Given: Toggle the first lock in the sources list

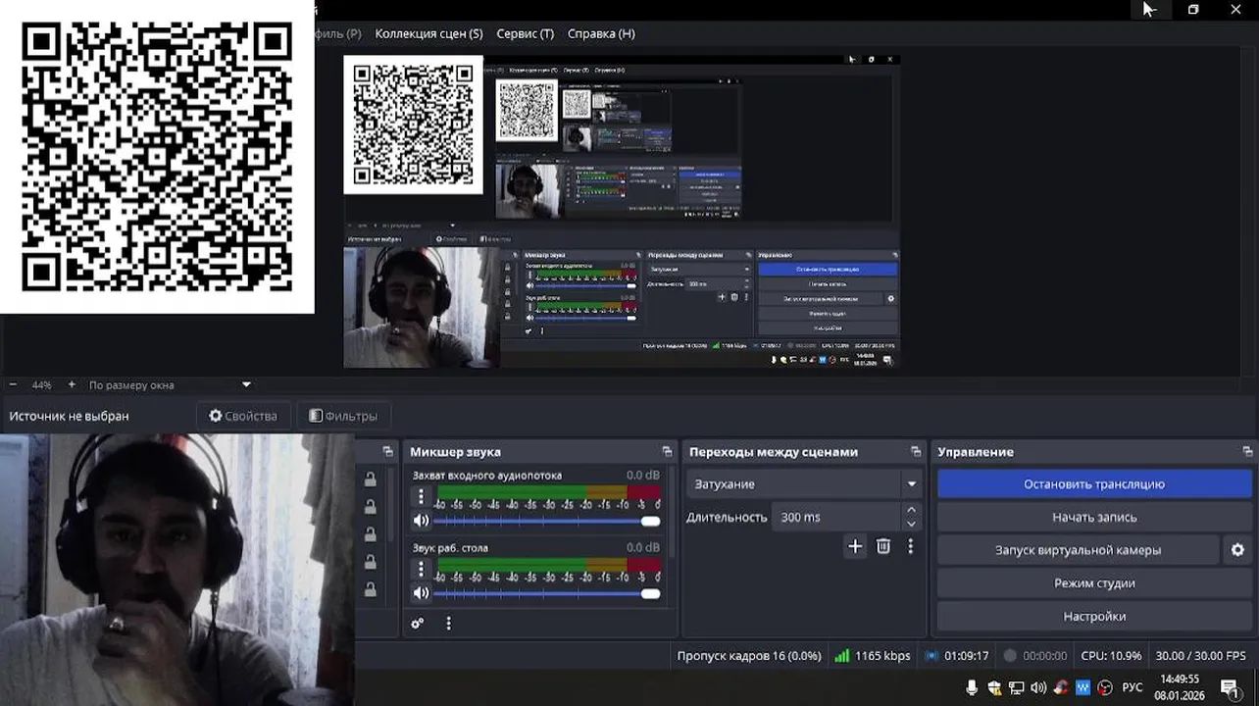Looking at the screenshot, I should click(x=370, y=479).
